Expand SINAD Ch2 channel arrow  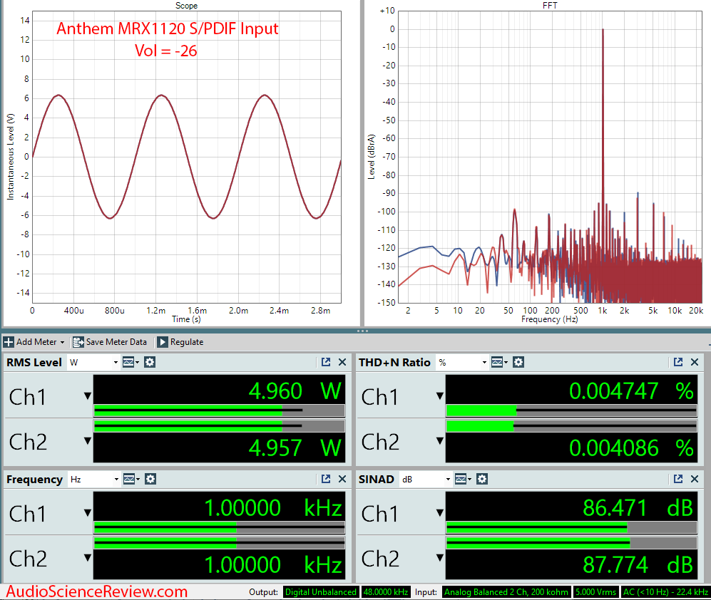pos(440,557)
